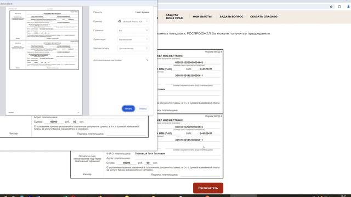This screenshot has height=197, width=351.
Task: Click the 'Форма №ПД-4' label in the lower receipt
Action: pos(213,116)
